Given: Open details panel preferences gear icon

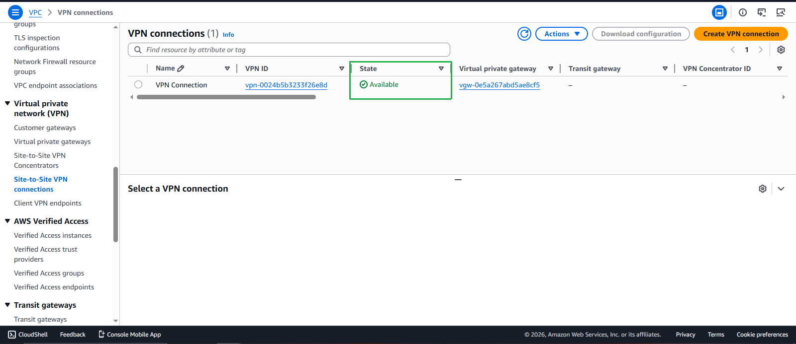Looking at the screenshot, I should pos(763,189).
